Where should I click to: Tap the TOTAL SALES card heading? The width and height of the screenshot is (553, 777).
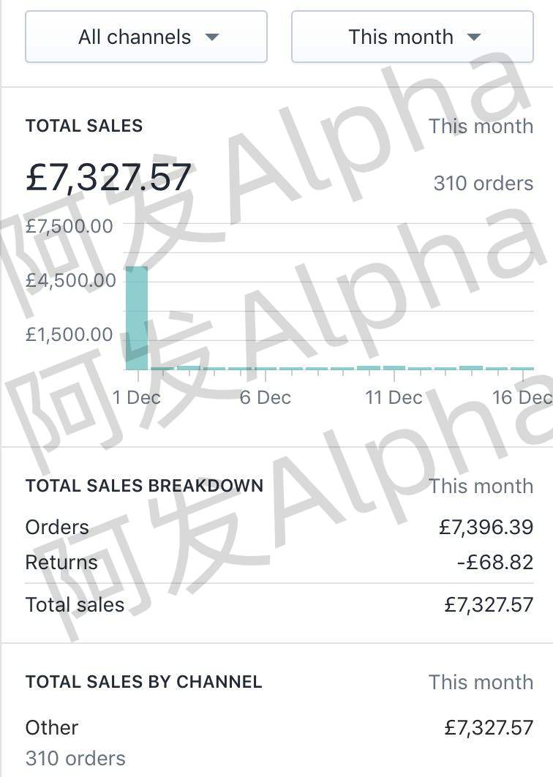84,126
